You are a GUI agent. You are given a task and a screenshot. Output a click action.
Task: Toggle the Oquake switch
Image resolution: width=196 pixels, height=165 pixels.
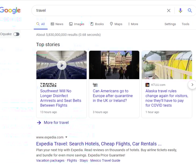16,34
